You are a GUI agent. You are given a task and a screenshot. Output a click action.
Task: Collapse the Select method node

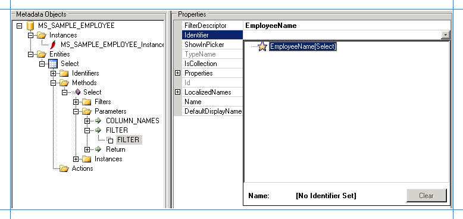64,92
